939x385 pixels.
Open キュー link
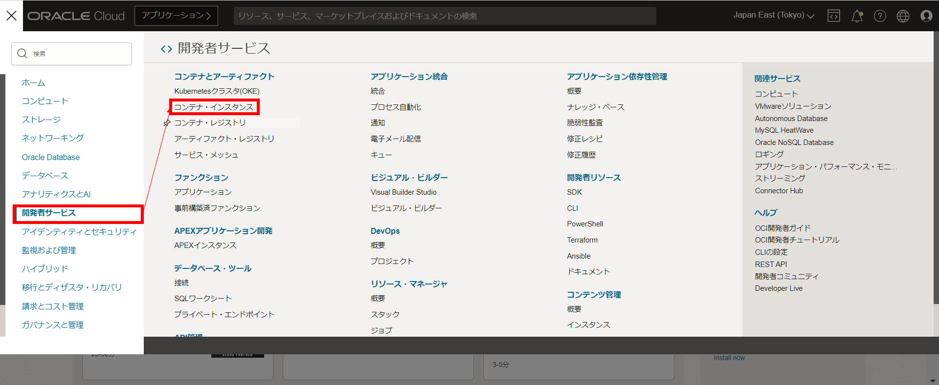point(381,155)
